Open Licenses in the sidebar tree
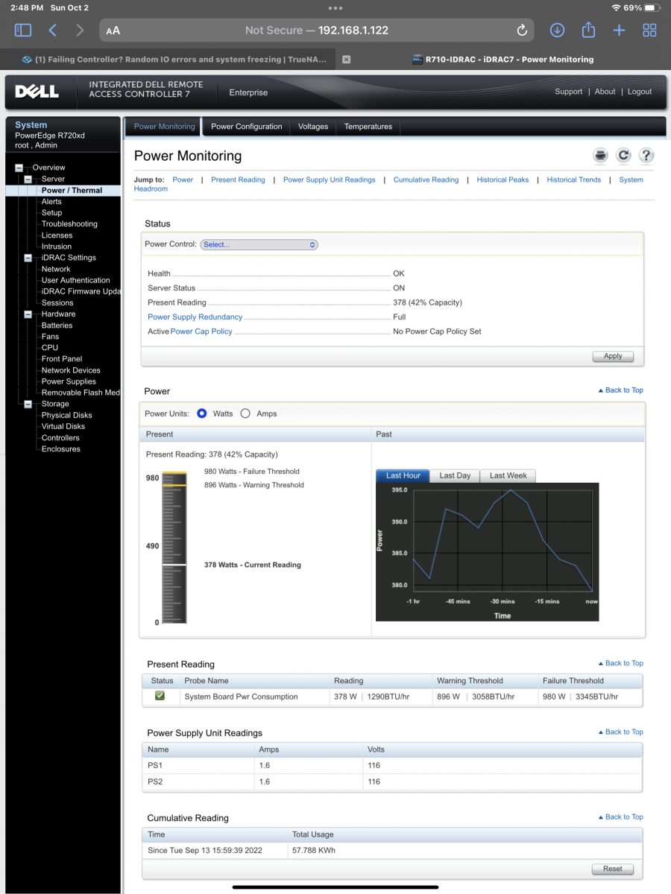 coord(57,235)
